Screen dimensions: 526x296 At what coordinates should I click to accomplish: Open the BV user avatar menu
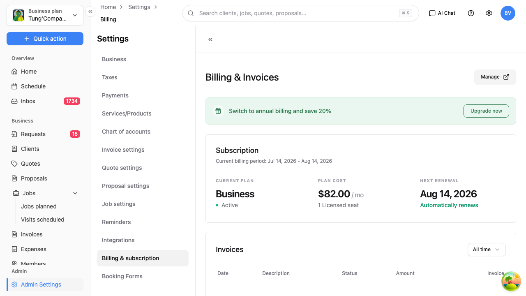[x=508, y=13]
